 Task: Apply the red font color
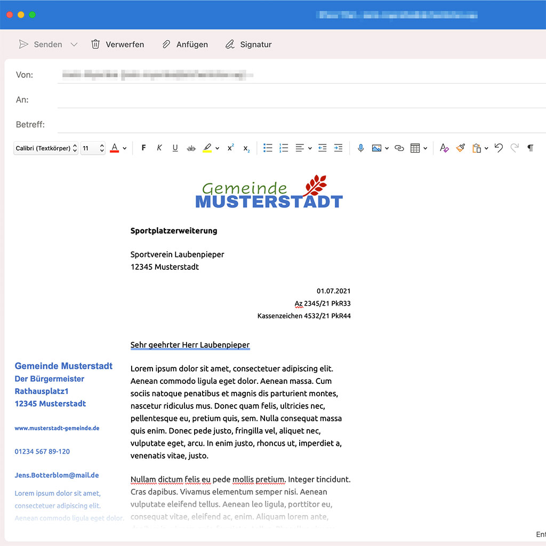(x=114, y=148)
